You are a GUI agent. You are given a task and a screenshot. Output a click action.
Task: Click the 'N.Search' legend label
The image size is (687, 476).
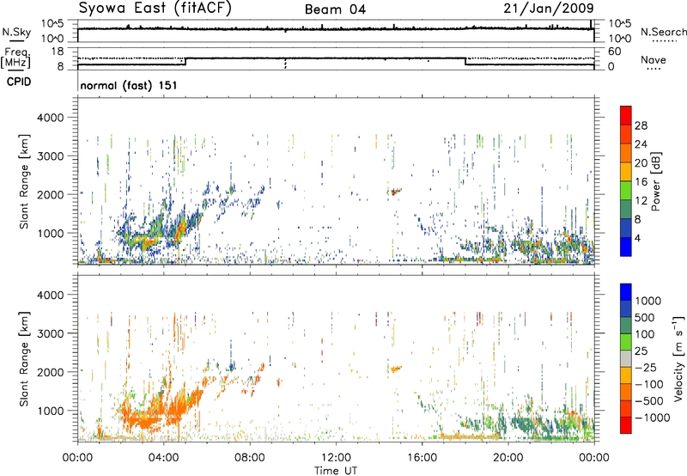point(663,32)
